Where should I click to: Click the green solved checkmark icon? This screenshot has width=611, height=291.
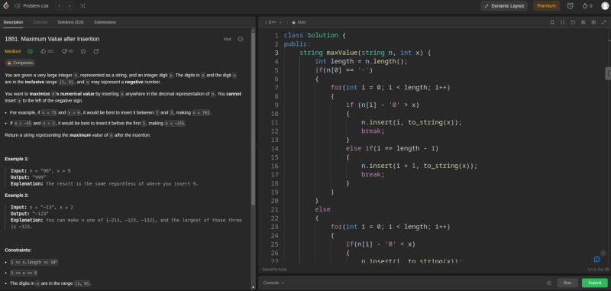click(x=30, y=51)
